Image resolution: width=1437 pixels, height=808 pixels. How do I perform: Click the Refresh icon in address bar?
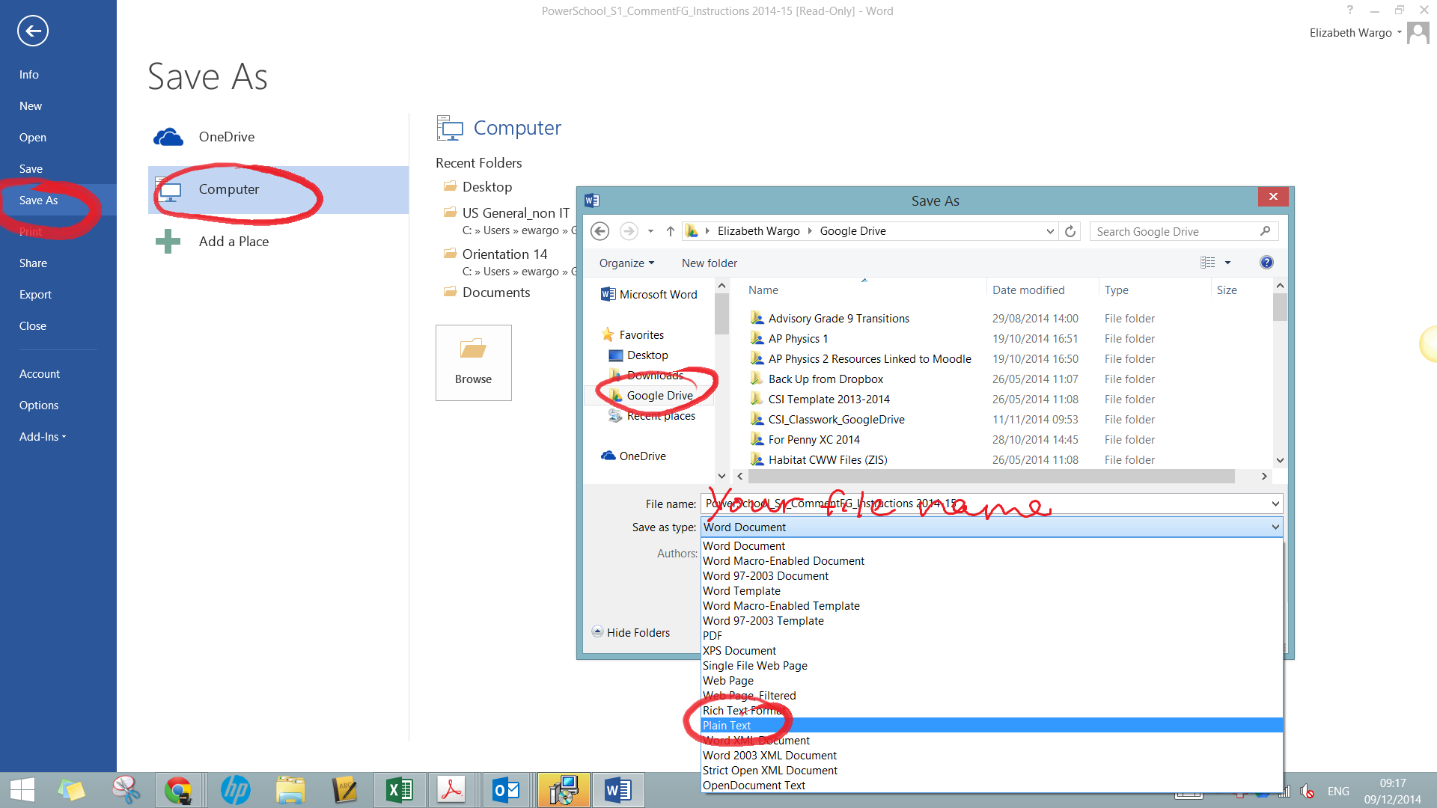coord(1070,231)
